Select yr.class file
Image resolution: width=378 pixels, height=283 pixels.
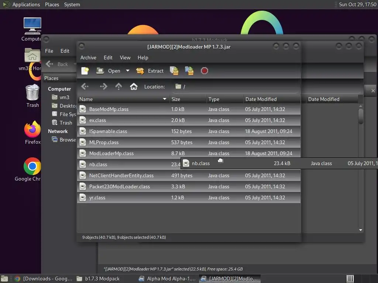[189, 198]
